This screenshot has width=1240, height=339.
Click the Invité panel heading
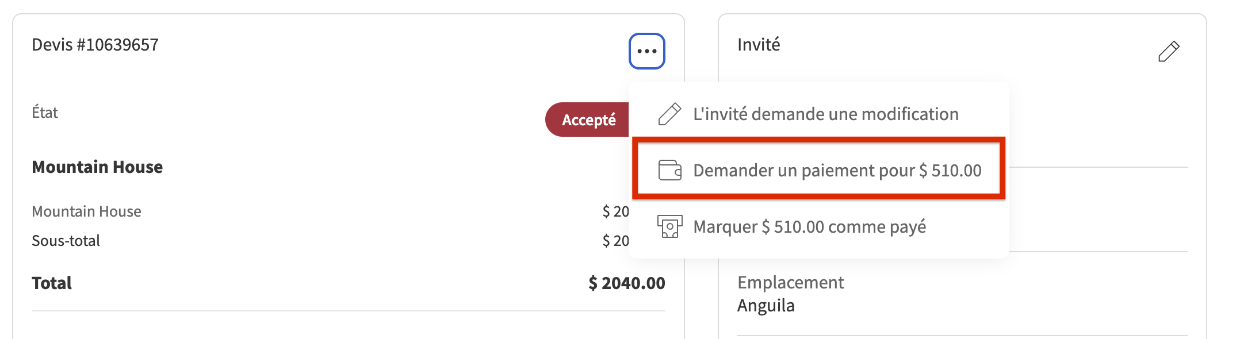pos(759,44)
